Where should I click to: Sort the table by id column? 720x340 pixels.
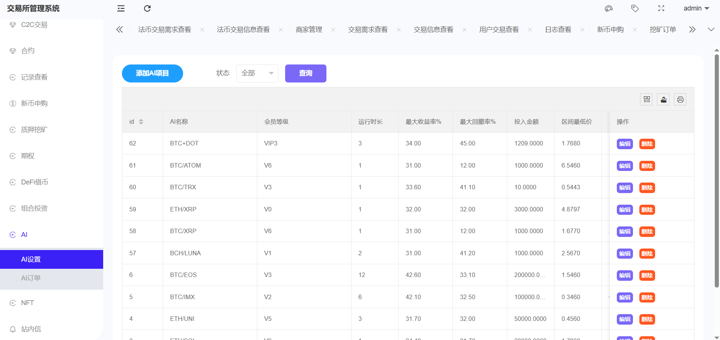tap(141, 121)
